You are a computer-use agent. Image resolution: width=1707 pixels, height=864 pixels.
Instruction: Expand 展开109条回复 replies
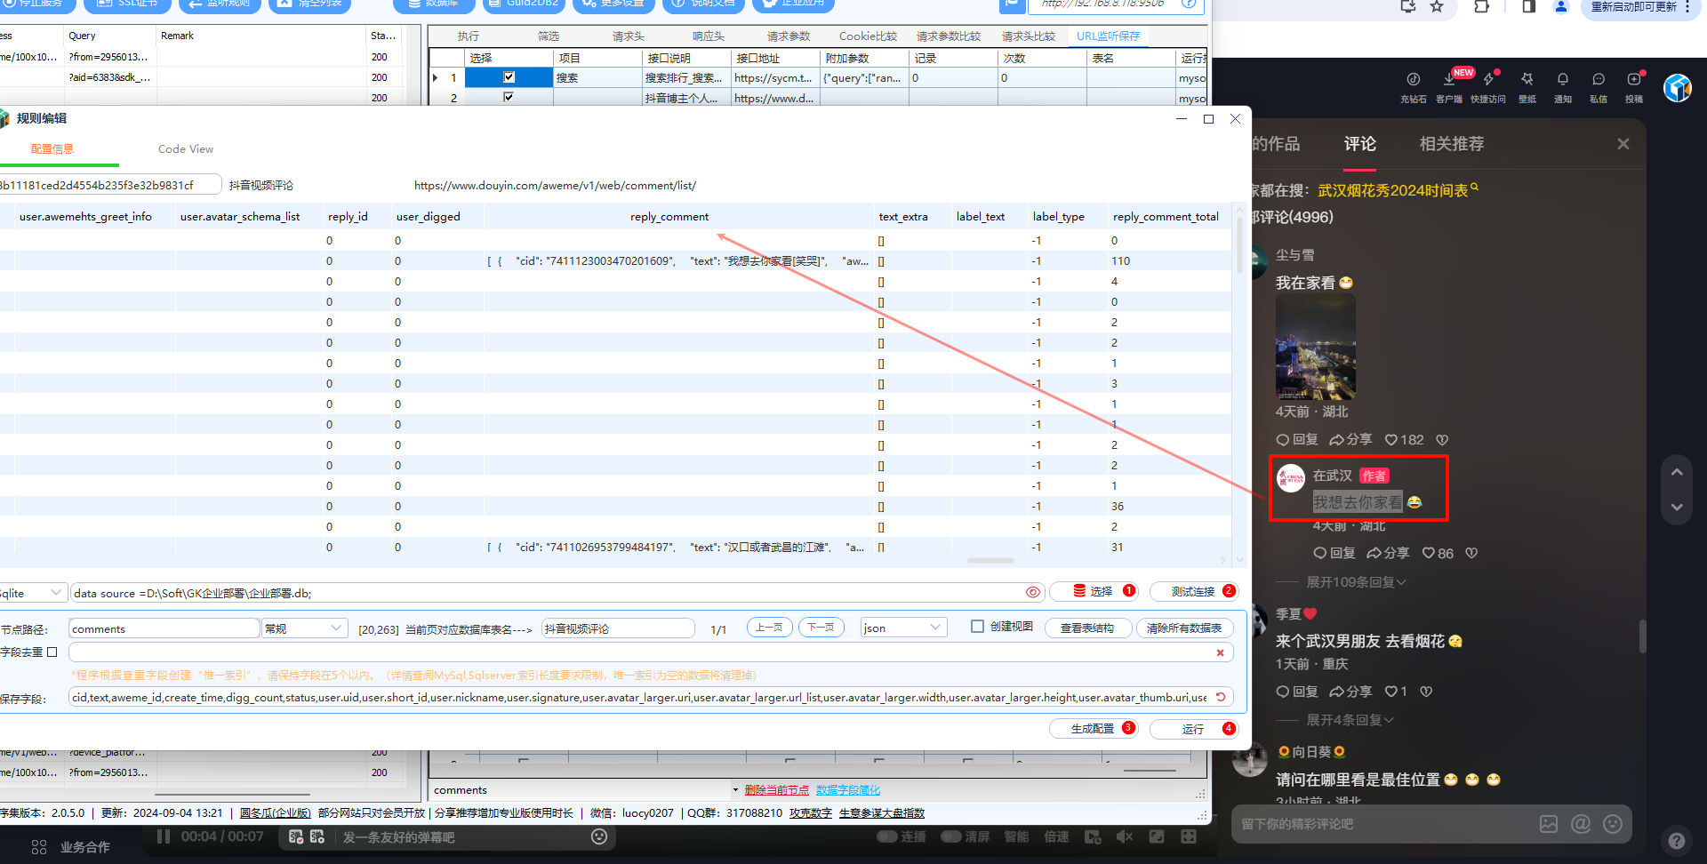point(1357,582)
